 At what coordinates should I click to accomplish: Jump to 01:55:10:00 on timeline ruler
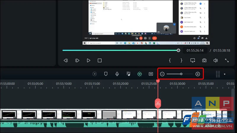click(64, 84)
